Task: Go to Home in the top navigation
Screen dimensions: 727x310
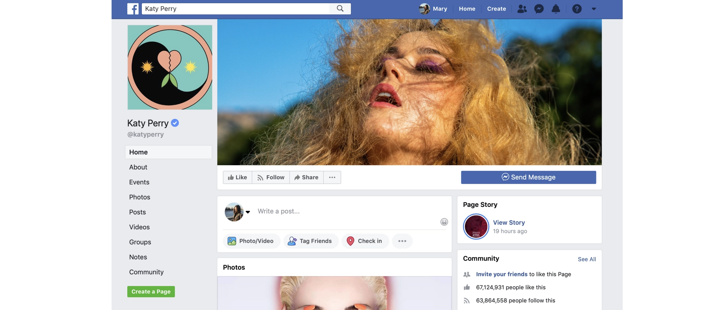Action: tap(467, 9)
